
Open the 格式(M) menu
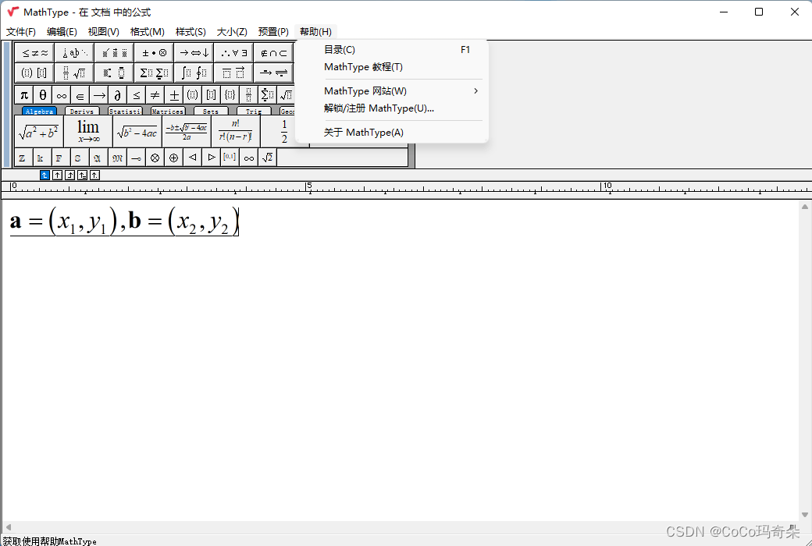[147, 31]
